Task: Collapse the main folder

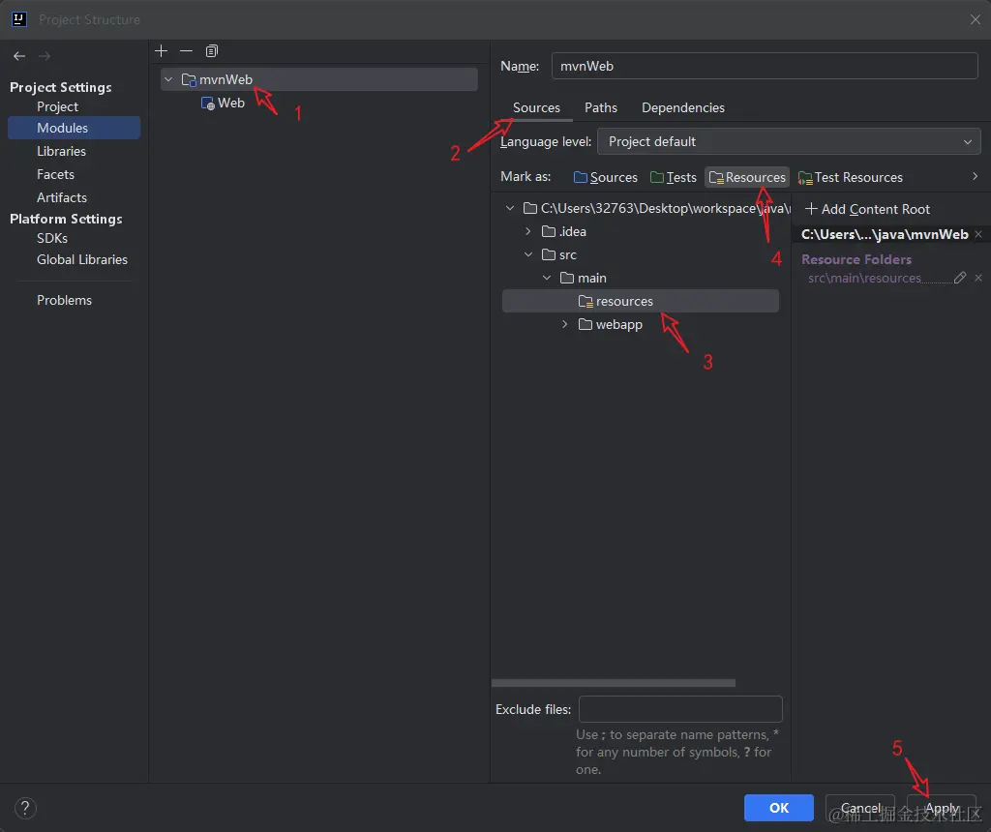Action: coord(547,278)
